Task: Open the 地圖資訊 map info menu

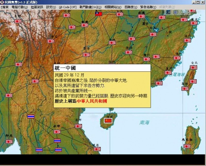Action: (x=37, y=7)
